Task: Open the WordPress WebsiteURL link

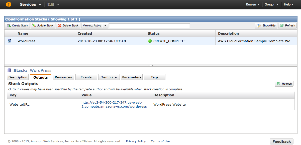Action: tap(114, 104)
